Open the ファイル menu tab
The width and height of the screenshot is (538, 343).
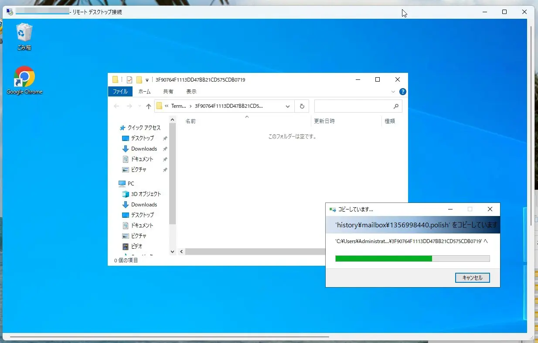point(120,92)
